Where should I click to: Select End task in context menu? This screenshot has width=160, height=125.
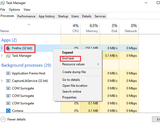pos(68,58)
